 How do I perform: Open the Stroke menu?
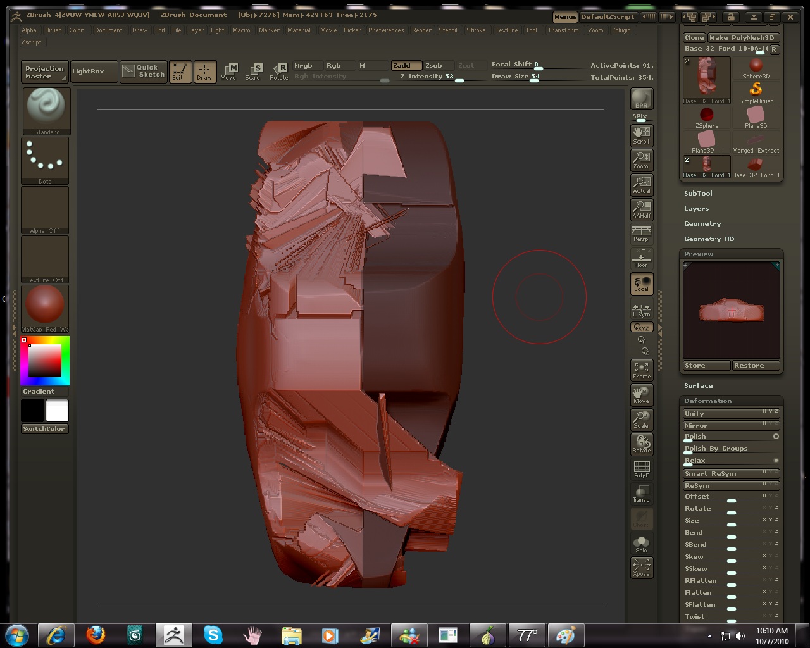[x=476, y=30]
